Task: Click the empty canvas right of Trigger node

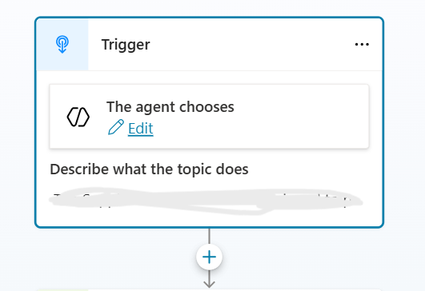Action: (405, 122)
